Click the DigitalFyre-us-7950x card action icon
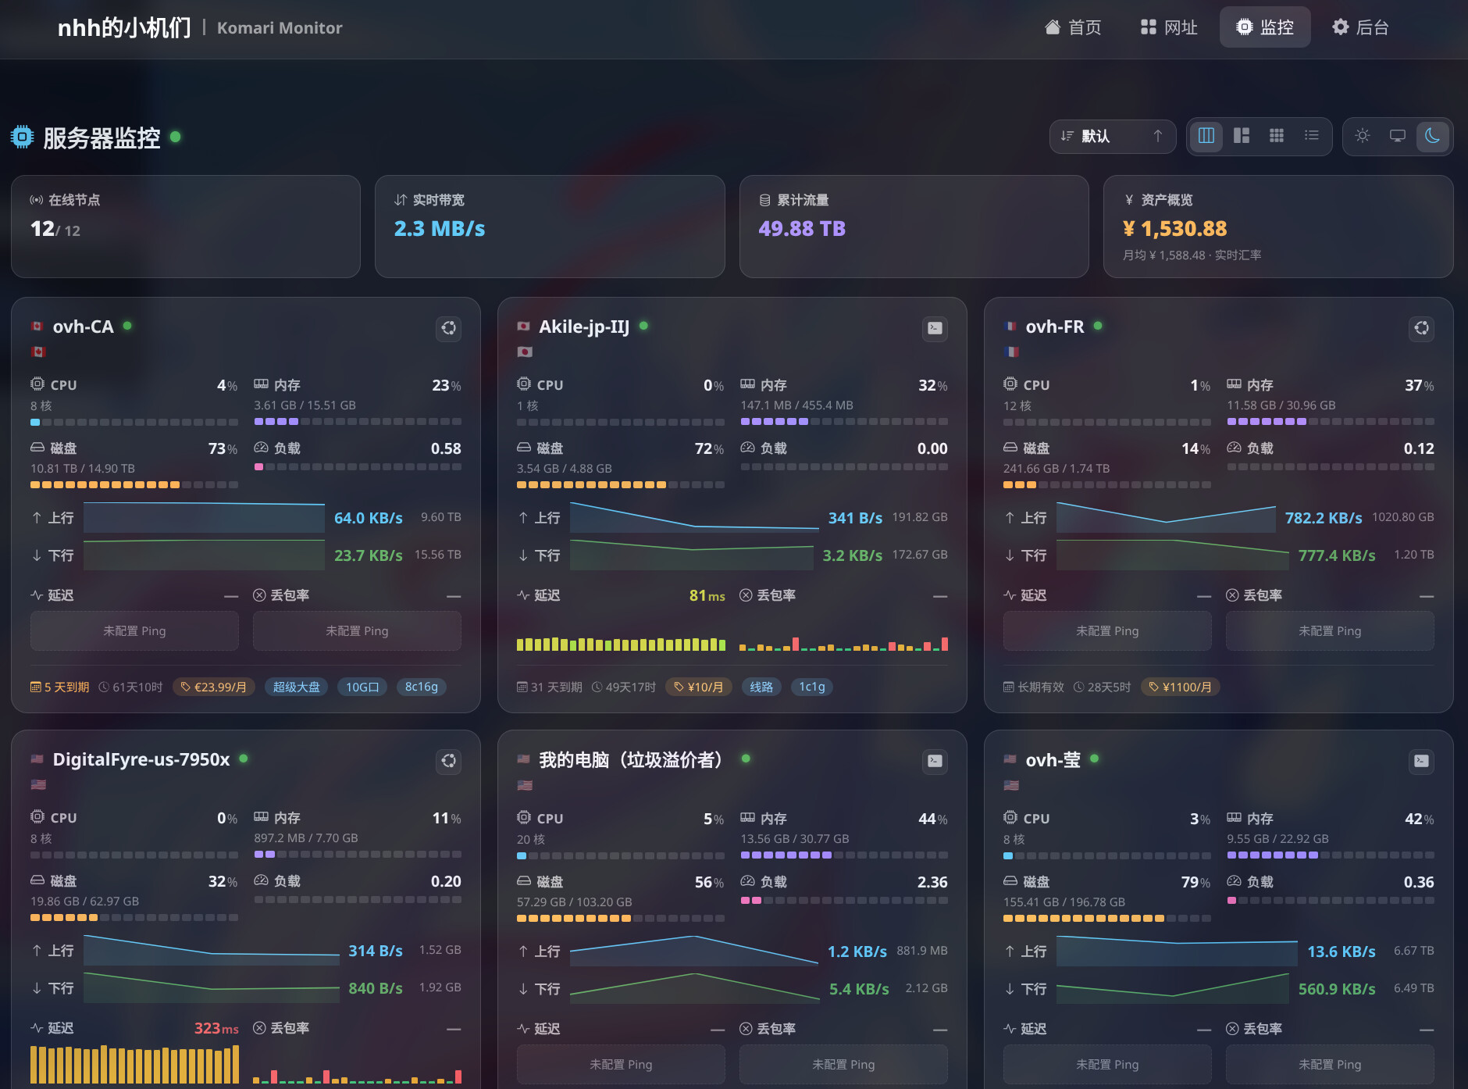 448,761
